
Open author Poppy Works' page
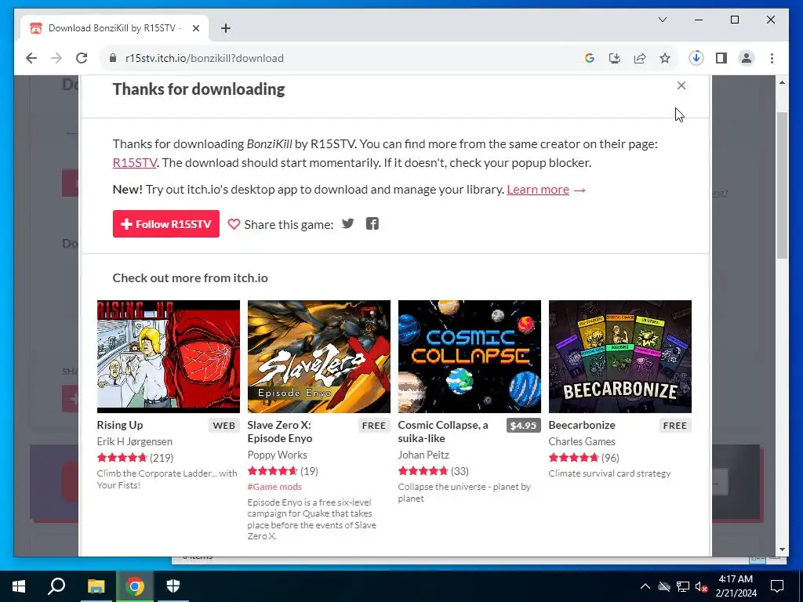[x=277, y=455]
